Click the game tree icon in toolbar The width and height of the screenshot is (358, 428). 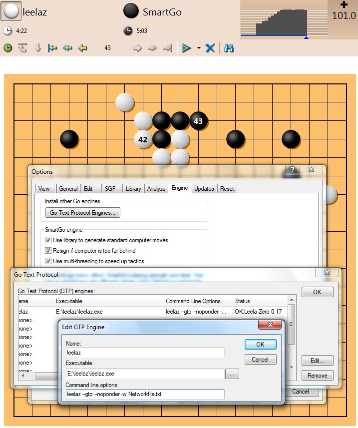[22, 48]
